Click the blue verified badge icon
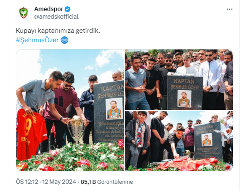The width and height of the screenshot is (241, 191). click(67, 9)
